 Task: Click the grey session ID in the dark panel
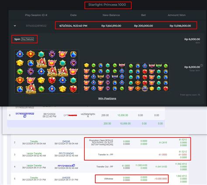tap(36, 26)
